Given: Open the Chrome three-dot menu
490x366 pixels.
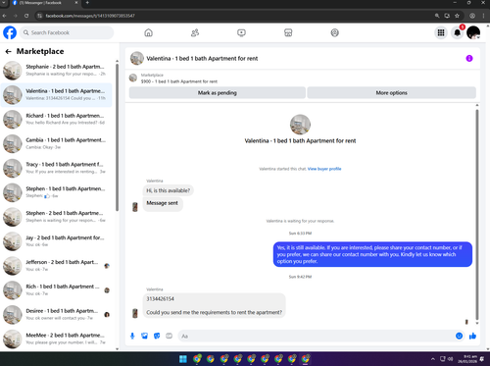Looking at the screenshot, I should 483,16.
